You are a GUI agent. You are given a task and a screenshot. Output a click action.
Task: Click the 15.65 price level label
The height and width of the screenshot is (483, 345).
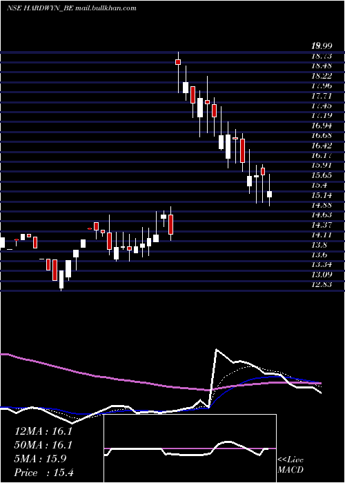tap(322, 175)
